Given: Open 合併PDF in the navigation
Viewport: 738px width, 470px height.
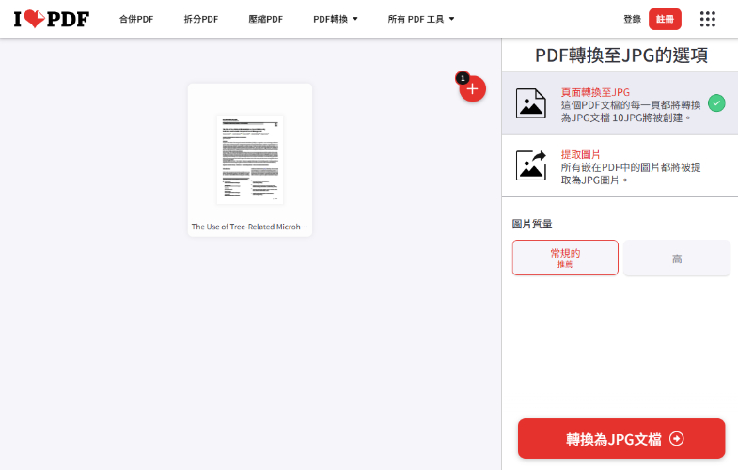Looking at the screenshot, I should [x=136, y=19].
